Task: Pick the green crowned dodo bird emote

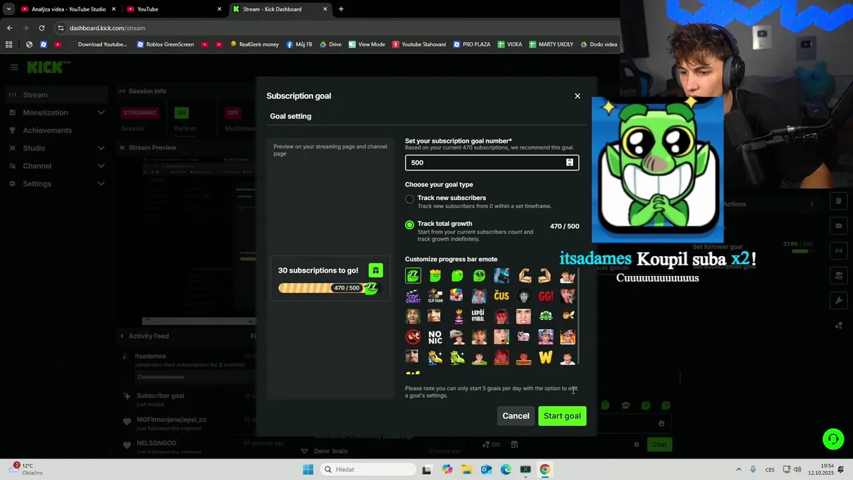Action: (457, 358)
